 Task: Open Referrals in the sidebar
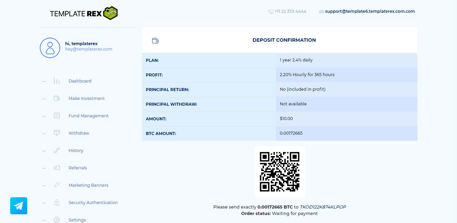coord(78,168)
